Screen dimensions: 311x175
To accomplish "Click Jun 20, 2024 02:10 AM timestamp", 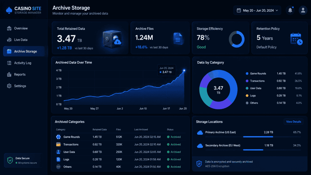I will tap(147, 144).
